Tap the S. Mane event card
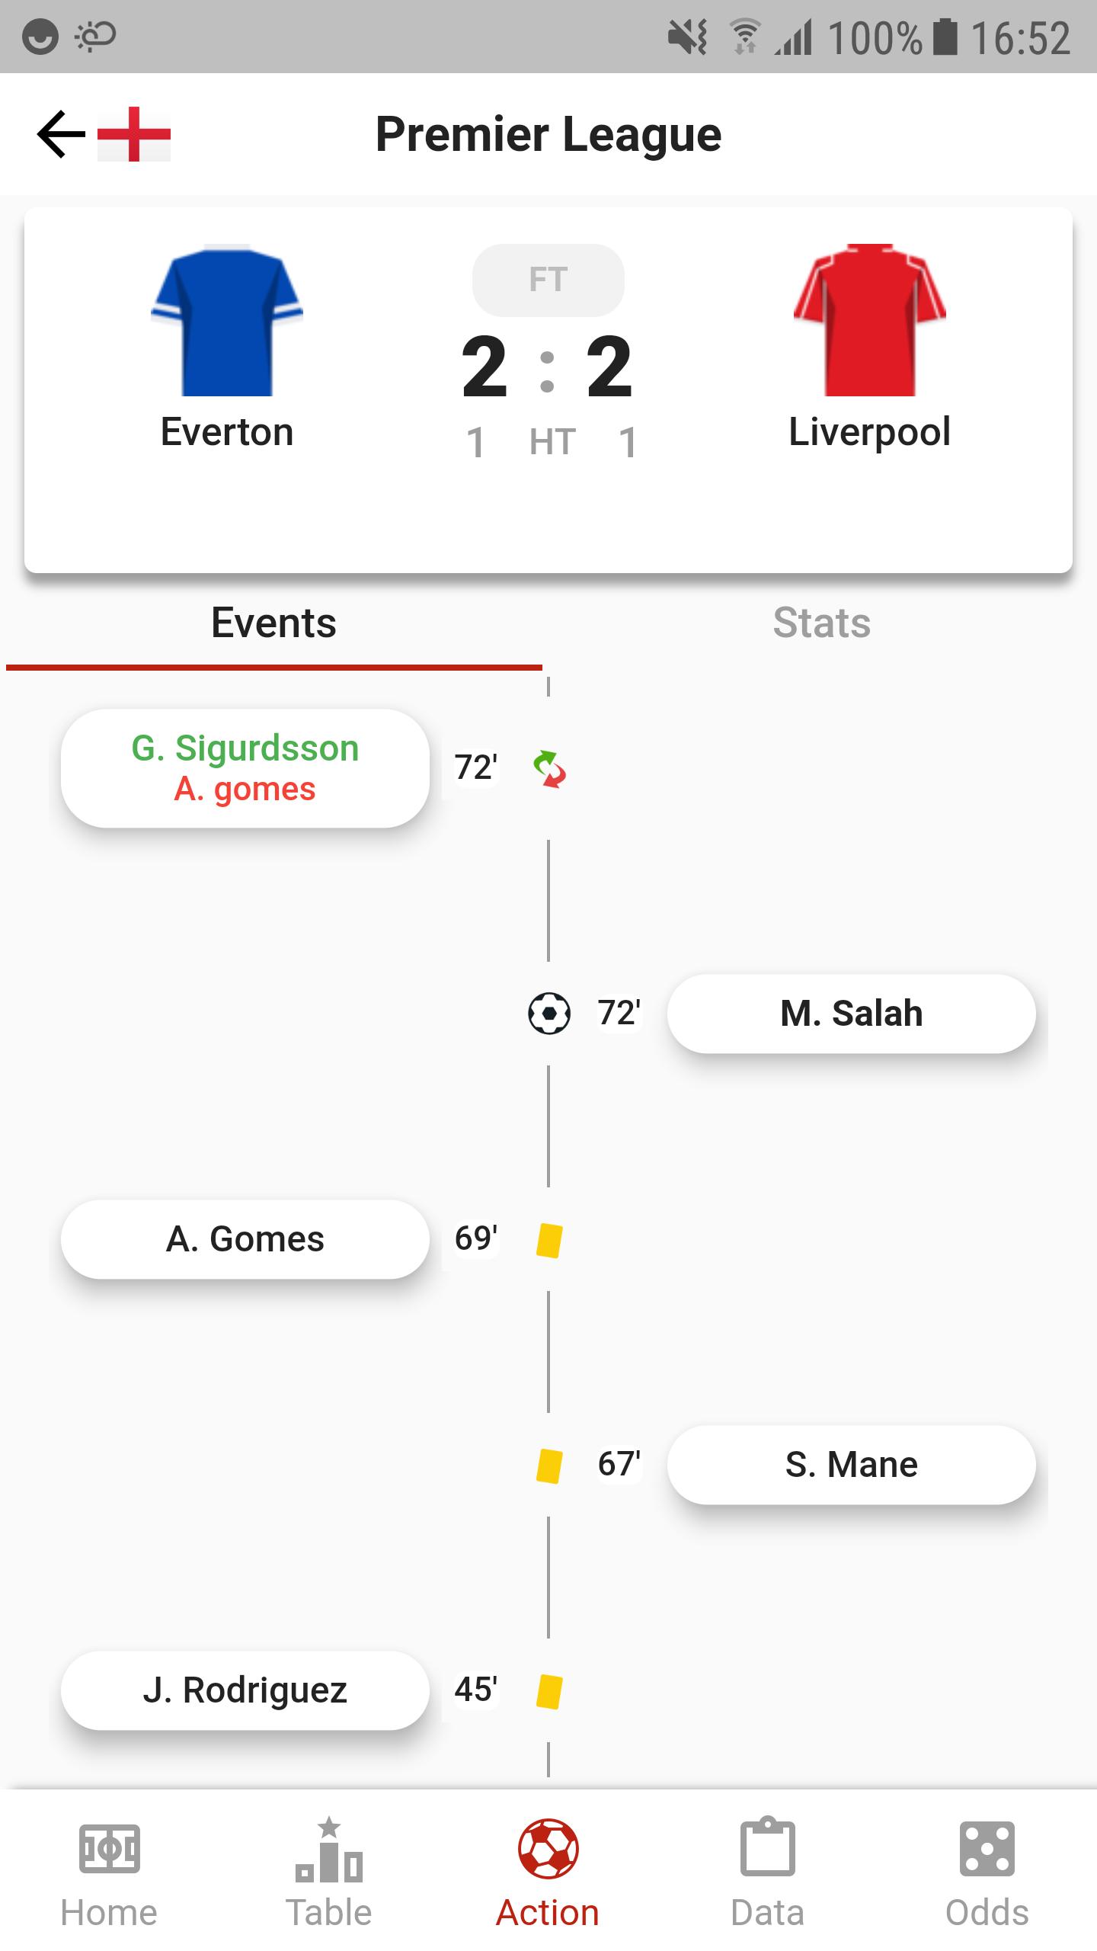1097x1951 pixels. [852, 1465]
